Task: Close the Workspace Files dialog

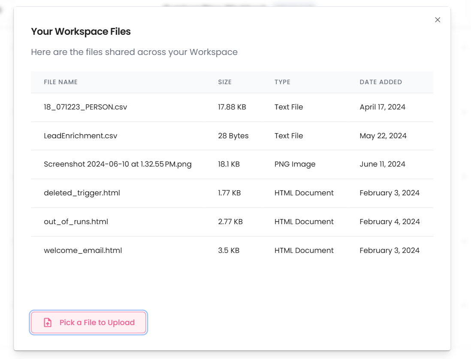Action: pyautogui.click(x=438, y=20)
